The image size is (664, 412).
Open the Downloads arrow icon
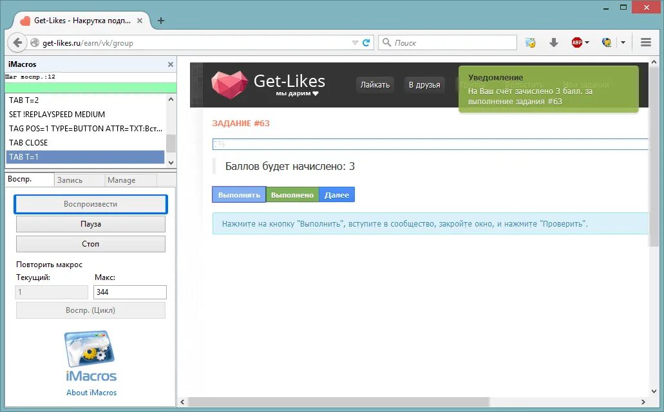point(553,42)
